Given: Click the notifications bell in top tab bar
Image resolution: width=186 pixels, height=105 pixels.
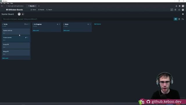Looking at the screenshot, I should (176, 6).
